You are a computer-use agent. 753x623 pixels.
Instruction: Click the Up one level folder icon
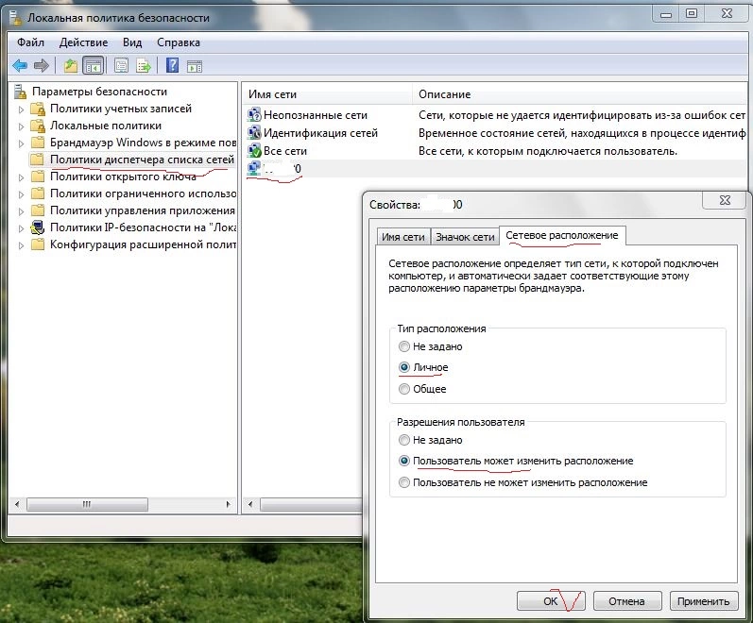(x=71, y=65)
